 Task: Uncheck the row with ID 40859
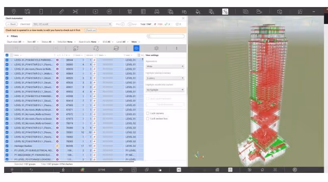(x=7, y=69)
